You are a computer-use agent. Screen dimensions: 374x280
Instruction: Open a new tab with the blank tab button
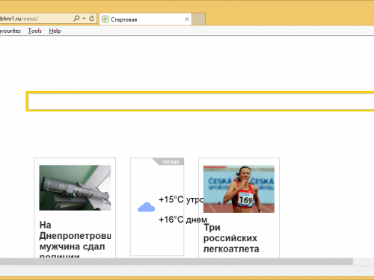tap(199, 19)
